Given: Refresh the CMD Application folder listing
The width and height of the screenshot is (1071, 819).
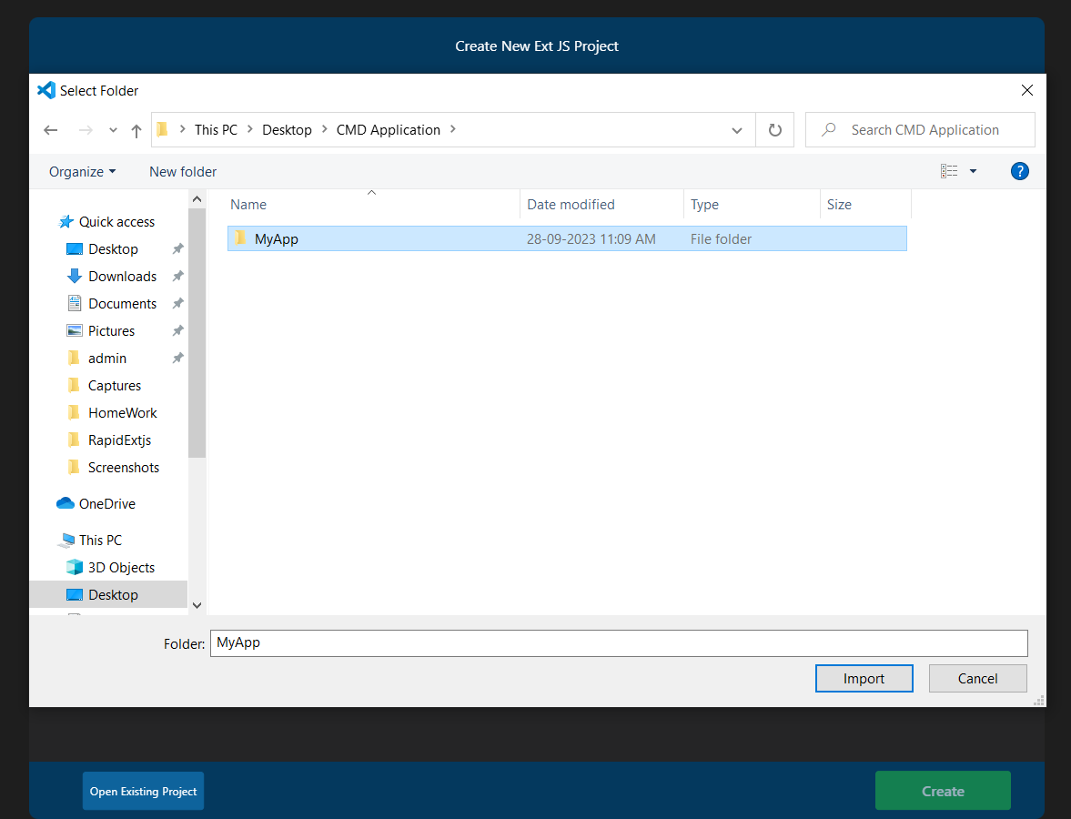Looking at the screenshot, I should pos(774,130).
